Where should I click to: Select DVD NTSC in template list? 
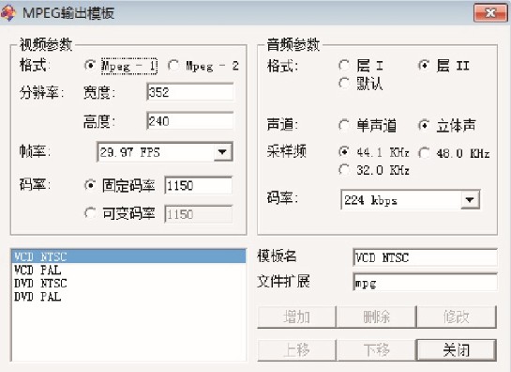[x=128, y=283]
